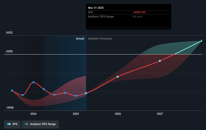The height and width of the screenshot is (130, 206).
Task: Click the 2024 x-axis label
Action: click(33, 114)
